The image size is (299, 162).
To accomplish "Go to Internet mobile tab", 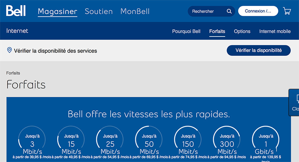I will coord(275,31).
